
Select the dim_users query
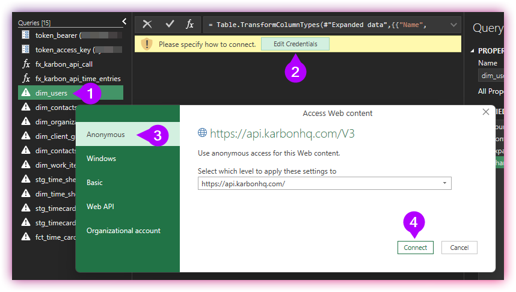coord(71,93)
